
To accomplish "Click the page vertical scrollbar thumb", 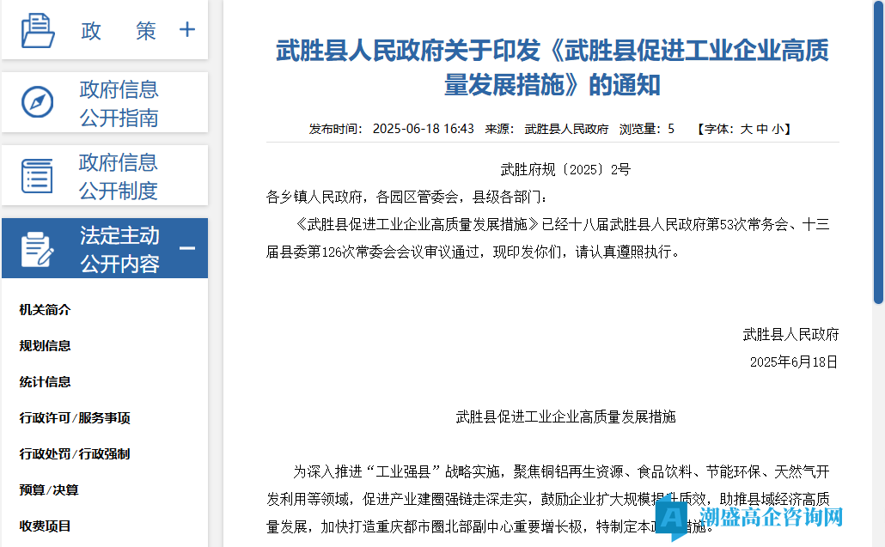I will click(878, 155).
